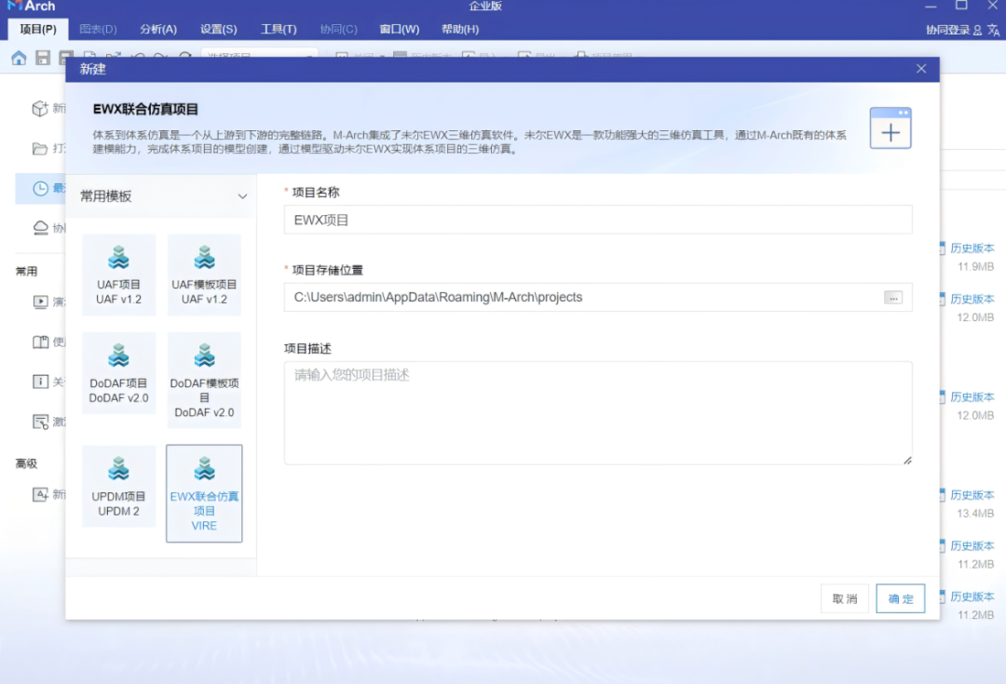
Task: Click the Home icon in the toolbar
Action: point(19,58)
